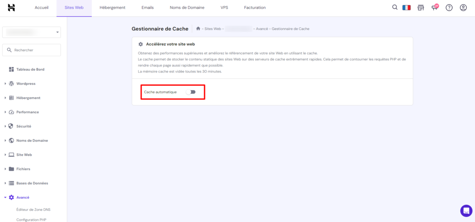Open the website selector dropdown

tap(32, 32)
